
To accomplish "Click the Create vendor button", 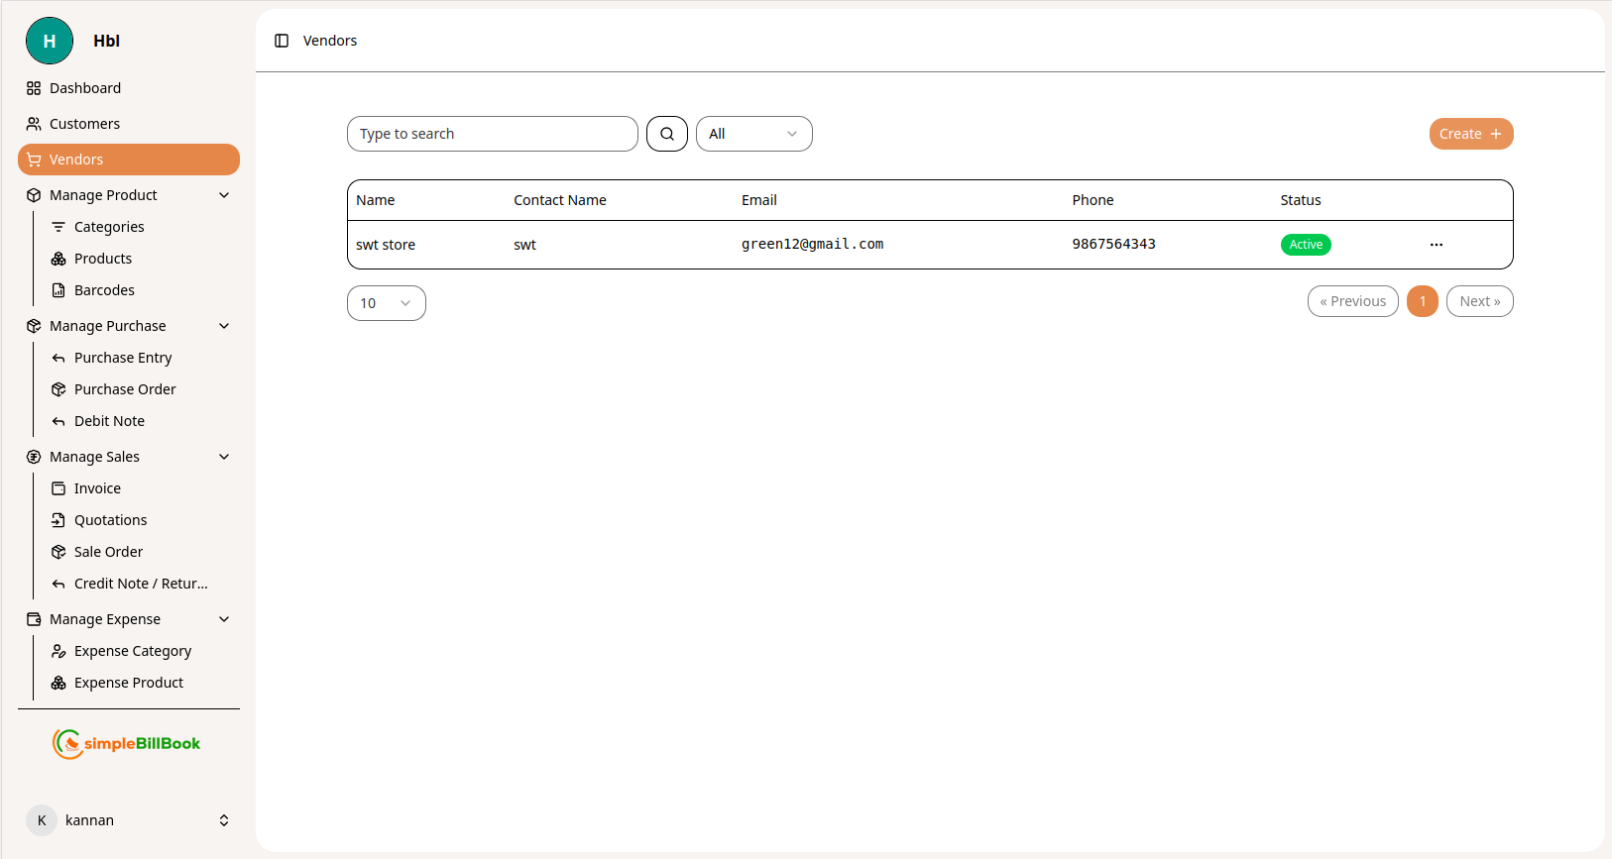I will [x=1470, y=134].
